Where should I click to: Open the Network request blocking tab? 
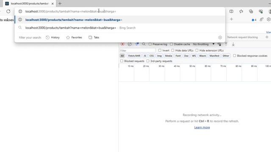pos(242,37)
